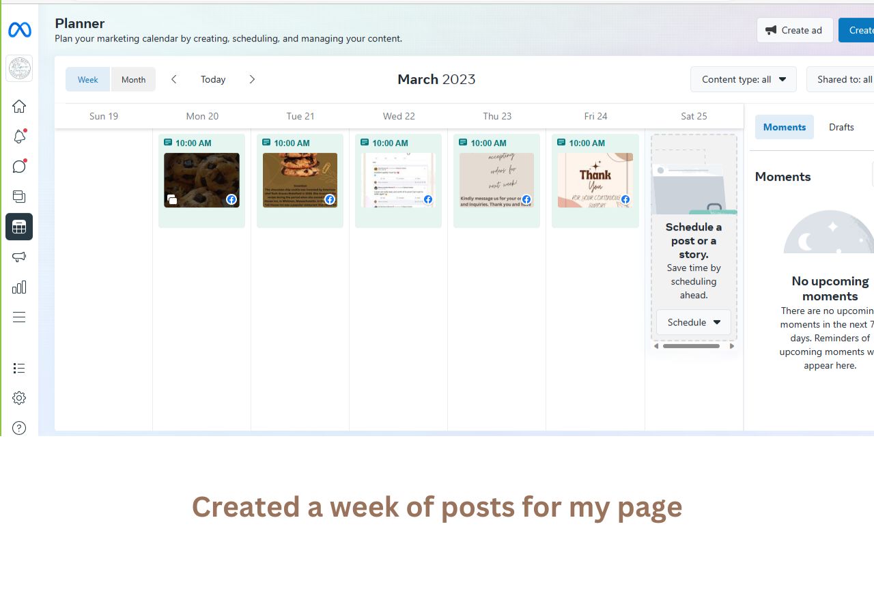This screenshot has width=874, height=604.
Task: Click the post type icon on Friday's card
Action: [x=561, y=143]
